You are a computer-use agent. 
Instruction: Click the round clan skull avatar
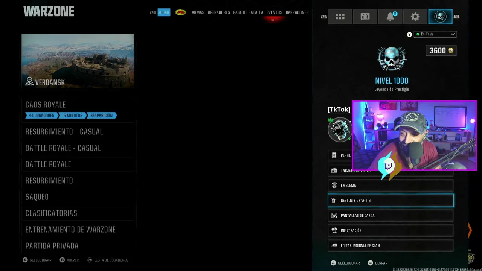340,130
